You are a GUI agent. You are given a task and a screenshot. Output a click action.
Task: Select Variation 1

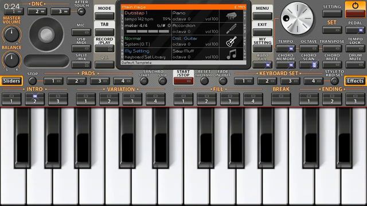click(x=86, y=99)
